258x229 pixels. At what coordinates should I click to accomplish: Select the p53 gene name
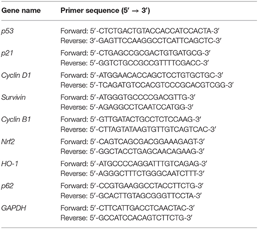click(7, 31)
